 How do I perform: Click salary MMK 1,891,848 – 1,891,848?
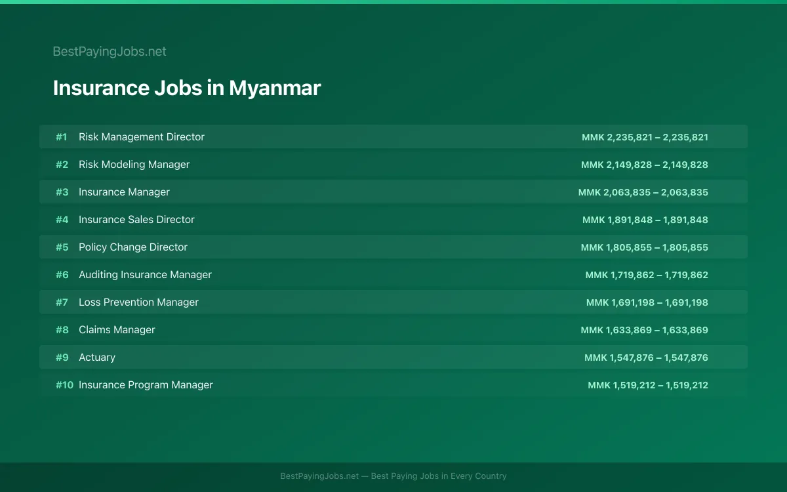645,220
